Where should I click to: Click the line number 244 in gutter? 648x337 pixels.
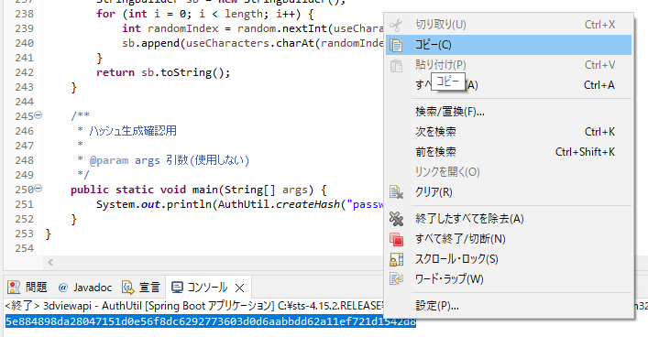pos(25,102)
